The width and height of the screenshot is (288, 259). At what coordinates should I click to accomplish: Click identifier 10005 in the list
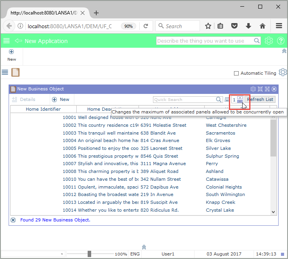[69, 148]
